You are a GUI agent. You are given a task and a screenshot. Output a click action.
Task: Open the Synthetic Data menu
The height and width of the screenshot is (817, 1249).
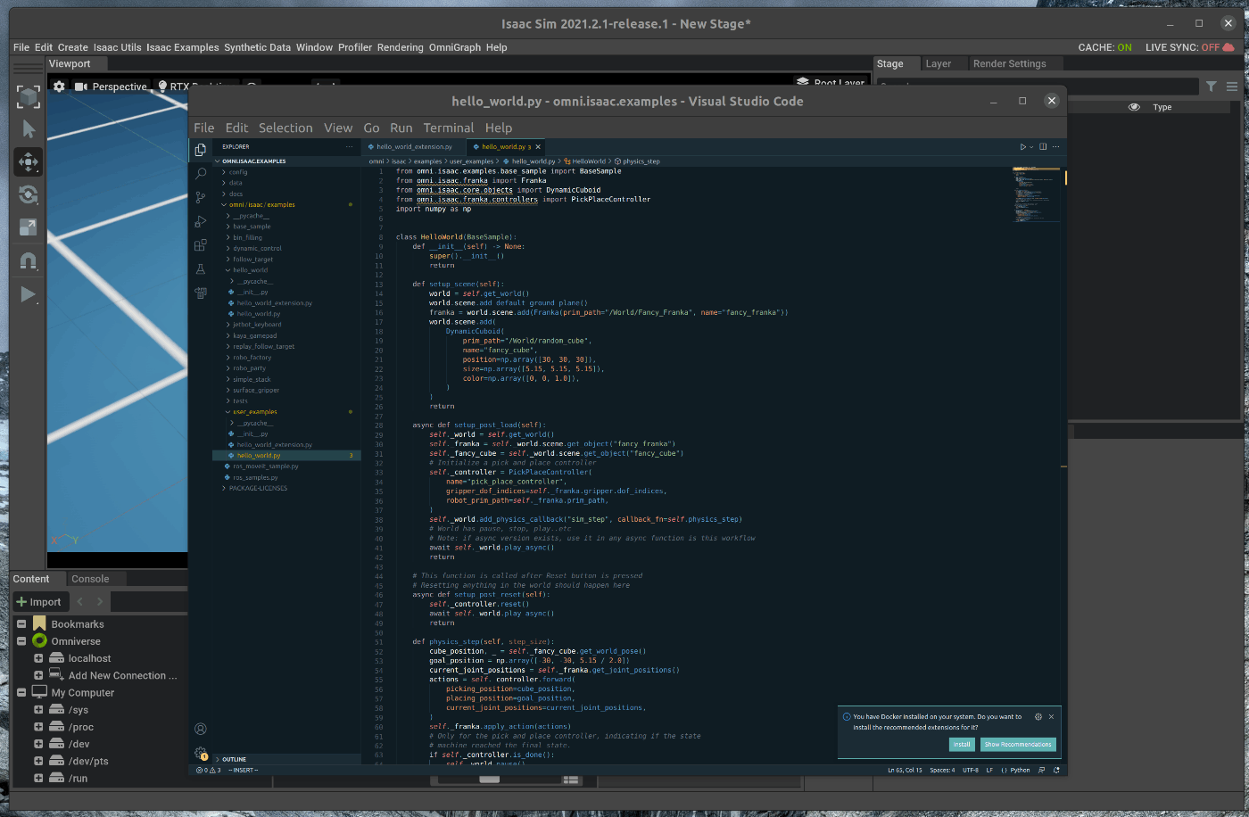tap(257, 47)
